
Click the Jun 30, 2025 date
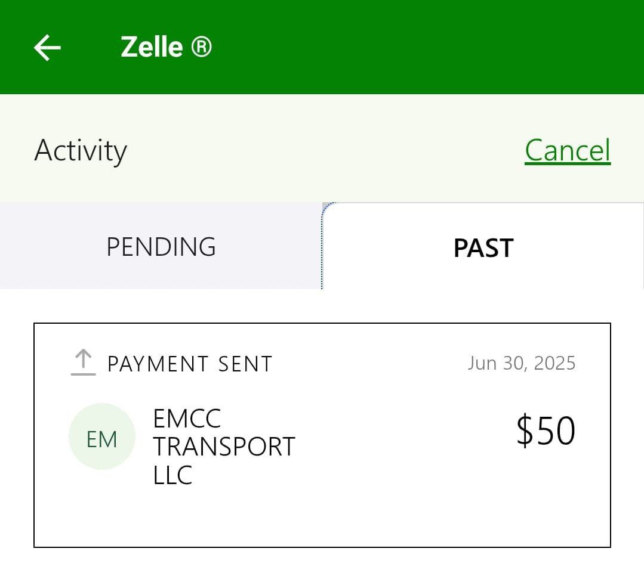click(521, 363)
